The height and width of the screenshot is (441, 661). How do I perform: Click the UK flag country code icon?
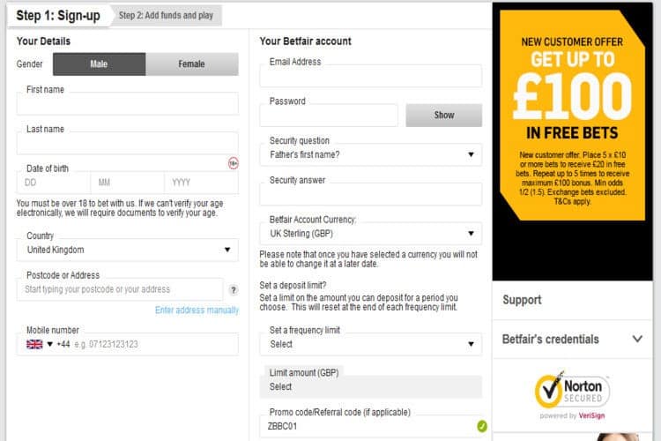[34, 344]
